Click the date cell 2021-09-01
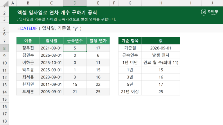 [x=51, y=48]
